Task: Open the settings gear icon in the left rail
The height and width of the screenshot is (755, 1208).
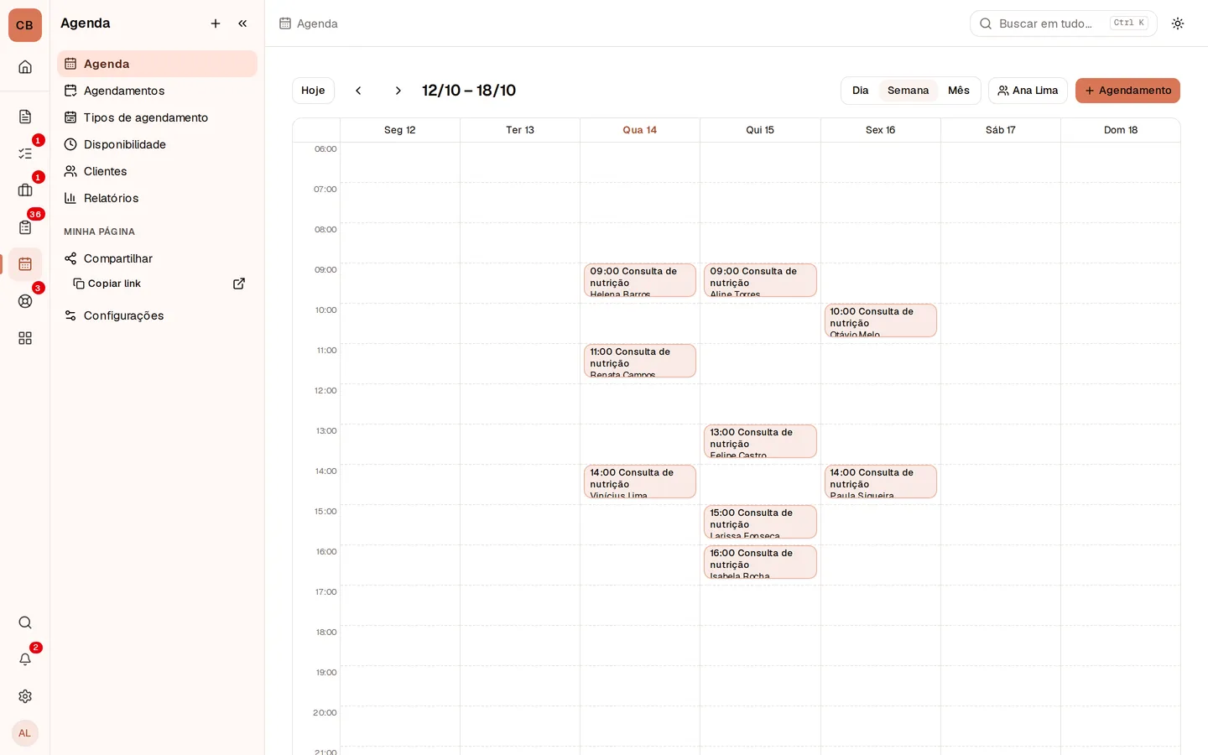Action: 25,696
